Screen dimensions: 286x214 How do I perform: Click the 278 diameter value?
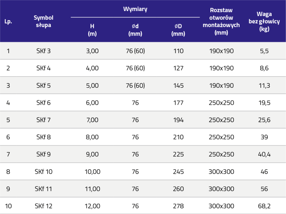coord(178,206)
